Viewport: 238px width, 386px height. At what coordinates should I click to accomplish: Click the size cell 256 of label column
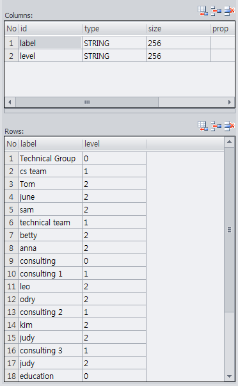178,43
